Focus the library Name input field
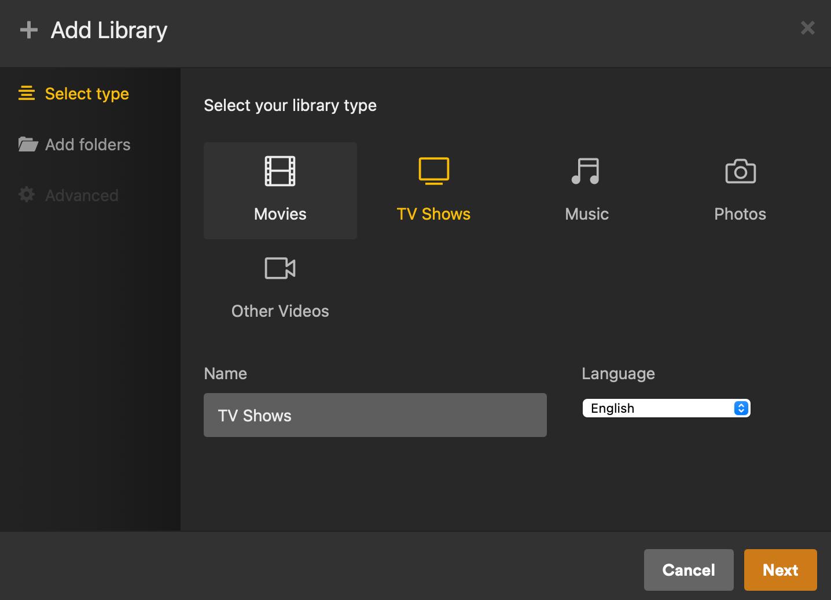Image resolution: width=831 pixels, height=600 pixels. 375,415
